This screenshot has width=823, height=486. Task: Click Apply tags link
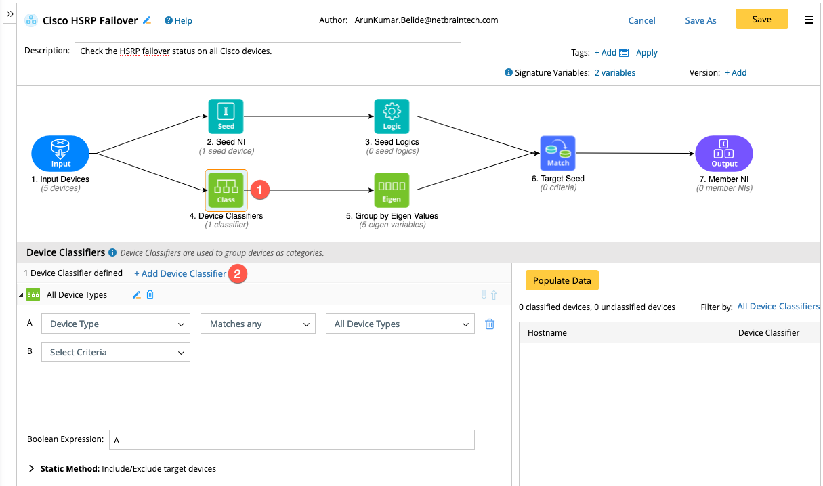click(647, 53)
